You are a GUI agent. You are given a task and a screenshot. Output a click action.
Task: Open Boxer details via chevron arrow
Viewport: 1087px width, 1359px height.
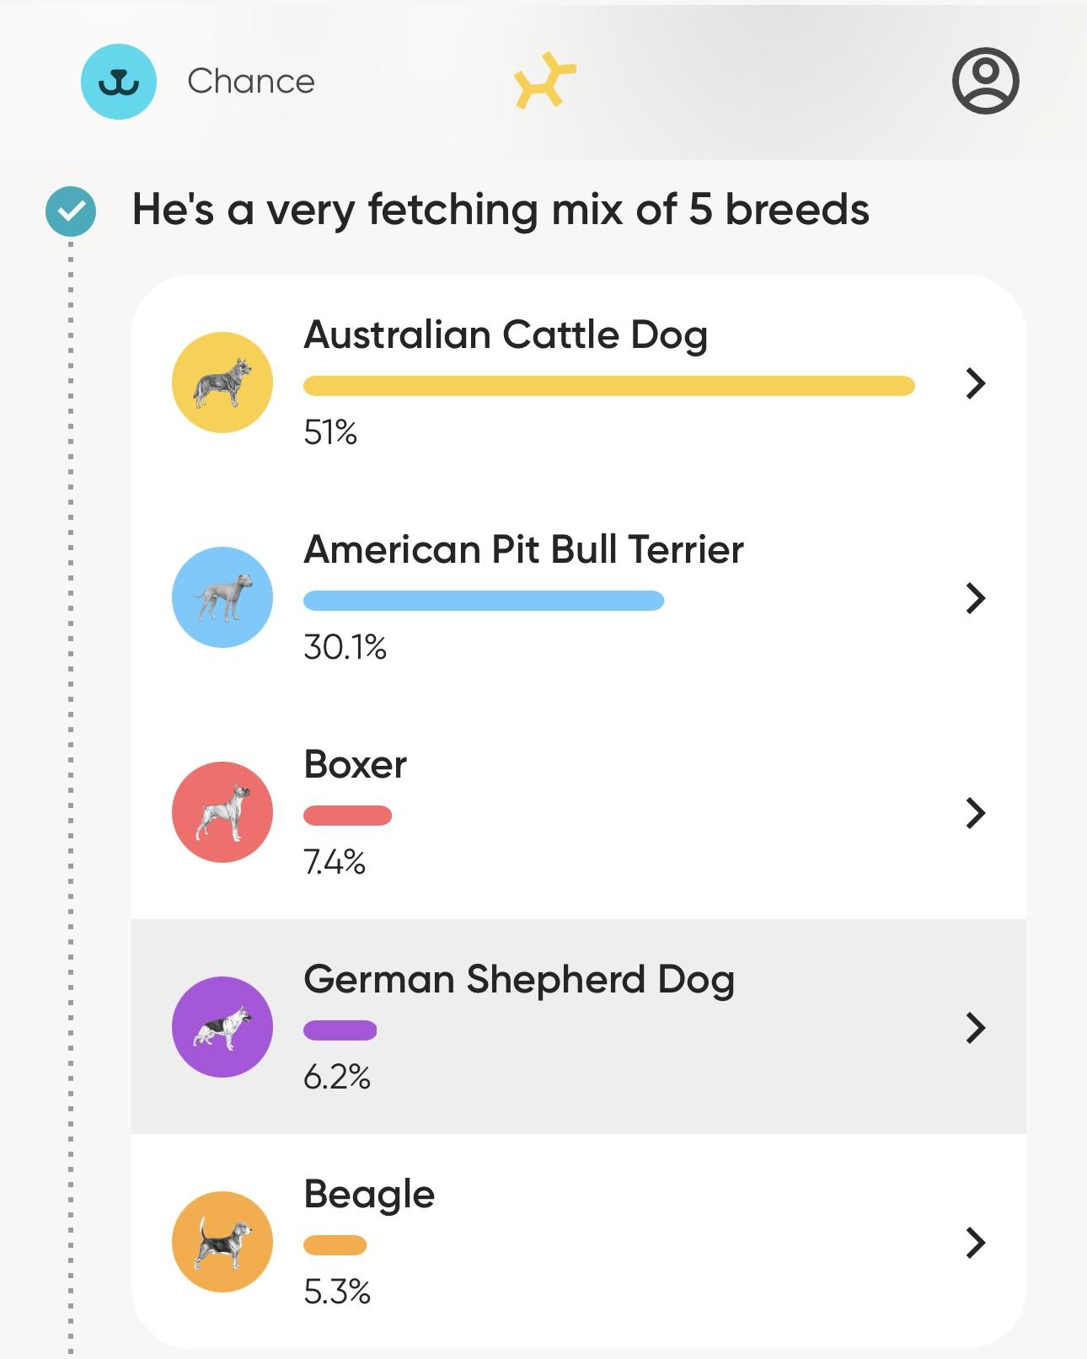(975, 813)
